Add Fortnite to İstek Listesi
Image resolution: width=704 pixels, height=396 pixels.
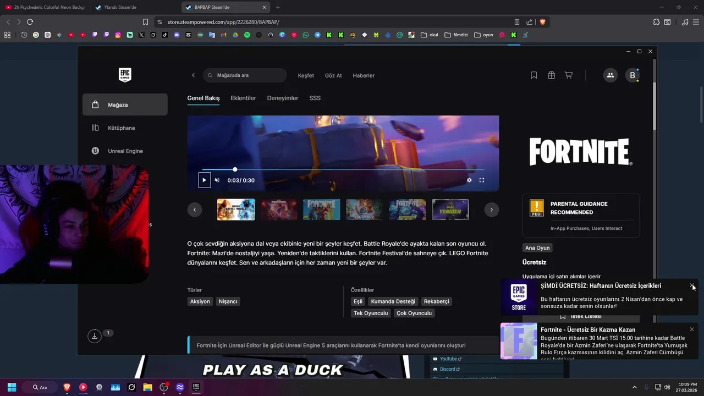pos(581,316)
